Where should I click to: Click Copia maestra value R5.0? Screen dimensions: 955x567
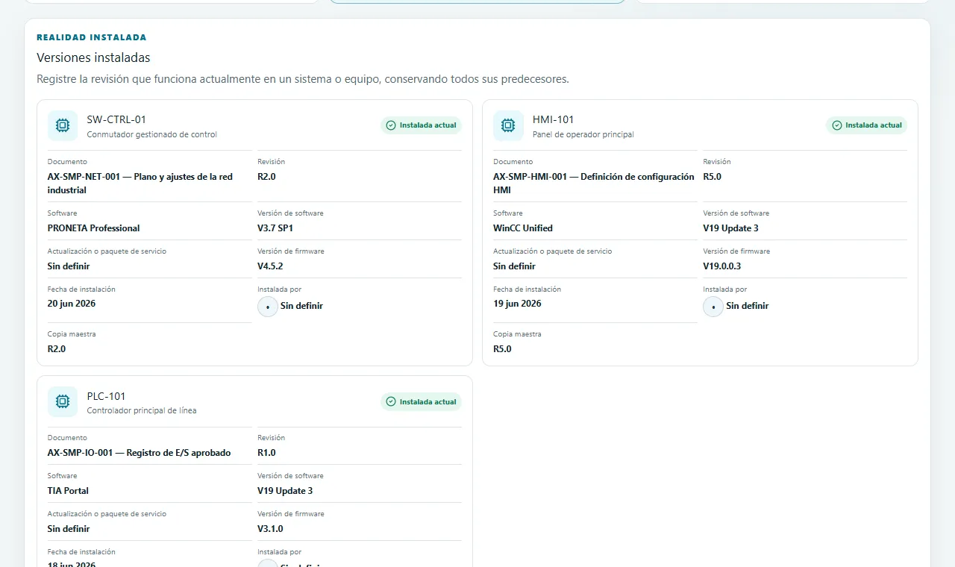[503, 348]
